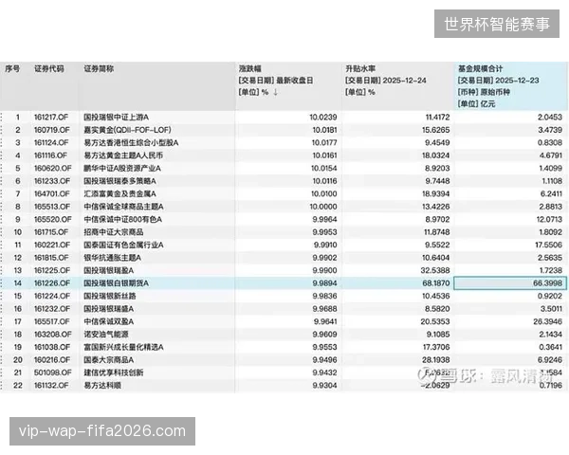This screenshot has width=569, height=455.
Task: Click the 升贴水率 column header title
Action: coord(360,68)
